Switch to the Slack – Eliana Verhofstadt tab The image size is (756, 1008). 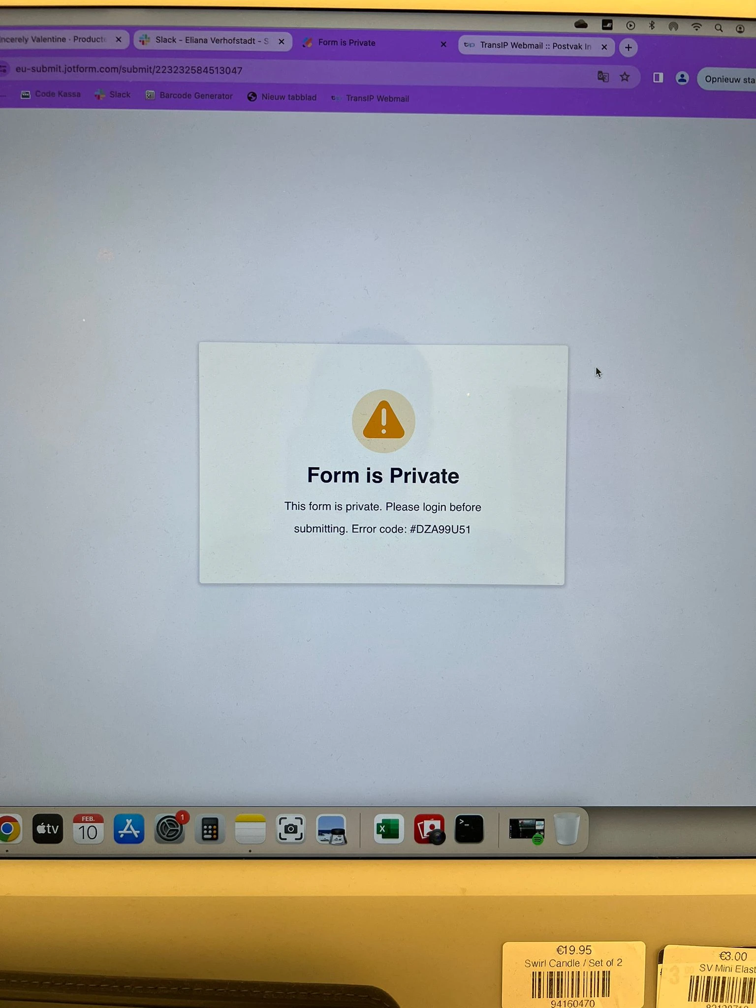tap(213, 41)
